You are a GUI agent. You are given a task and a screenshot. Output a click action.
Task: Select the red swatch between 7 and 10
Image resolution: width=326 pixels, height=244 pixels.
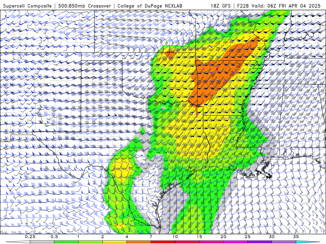(163, 242)
